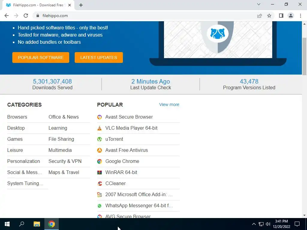The height and width of the screenshot is (230, 307).
Task: Open the Browsers category
Action: 17,117
